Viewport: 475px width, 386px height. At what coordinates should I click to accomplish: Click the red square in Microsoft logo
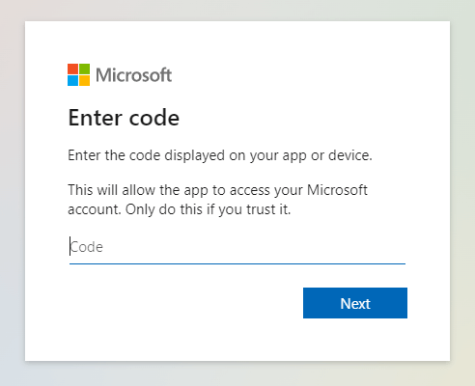point(72,69)
